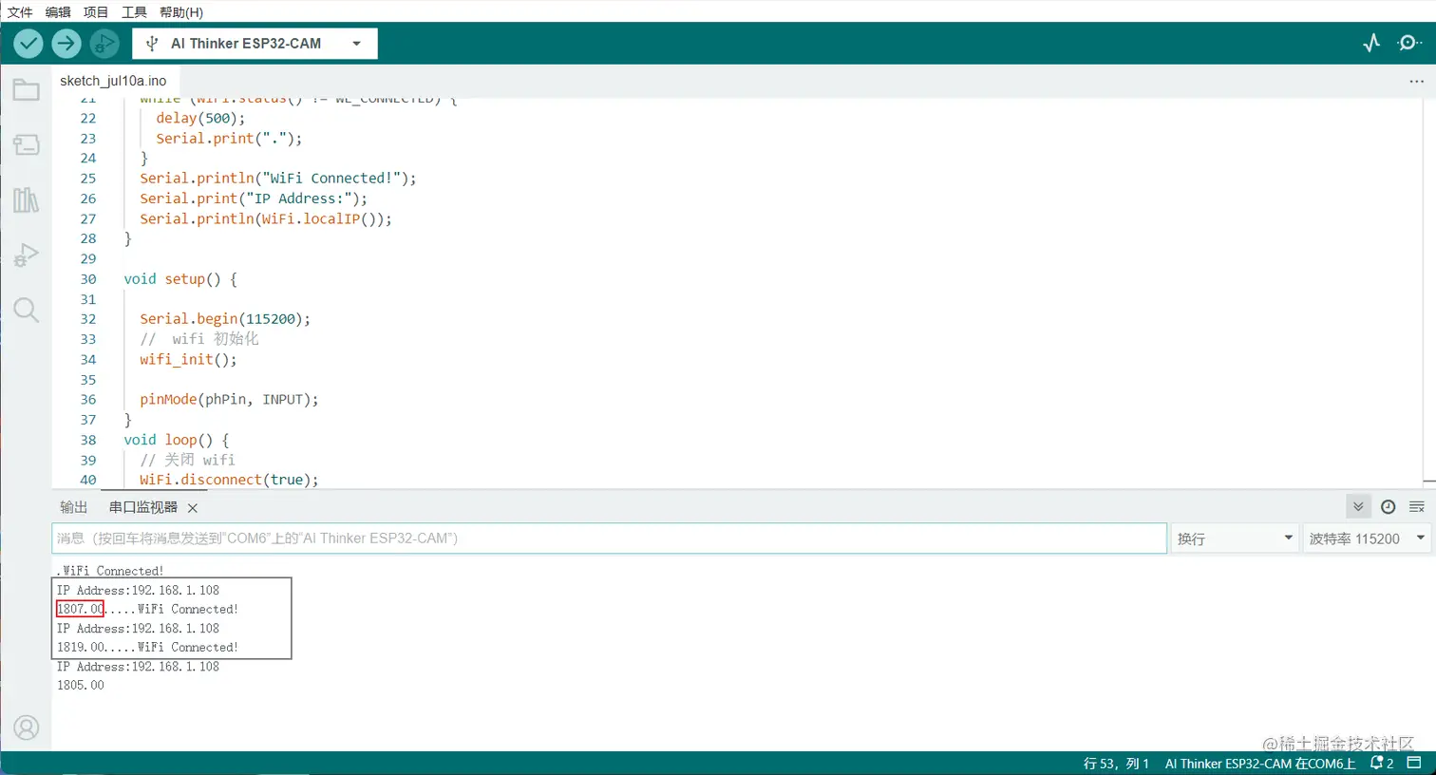Switch to the 串口监视器 tab

(143, 507)
